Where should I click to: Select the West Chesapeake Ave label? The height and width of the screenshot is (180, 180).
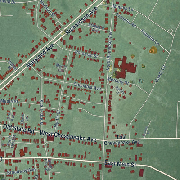[68, 136]
